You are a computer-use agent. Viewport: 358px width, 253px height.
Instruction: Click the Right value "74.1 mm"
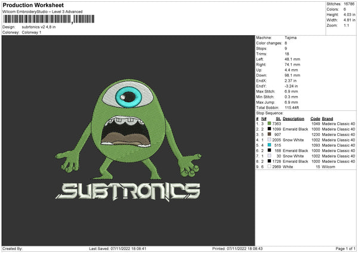point(292,64)
